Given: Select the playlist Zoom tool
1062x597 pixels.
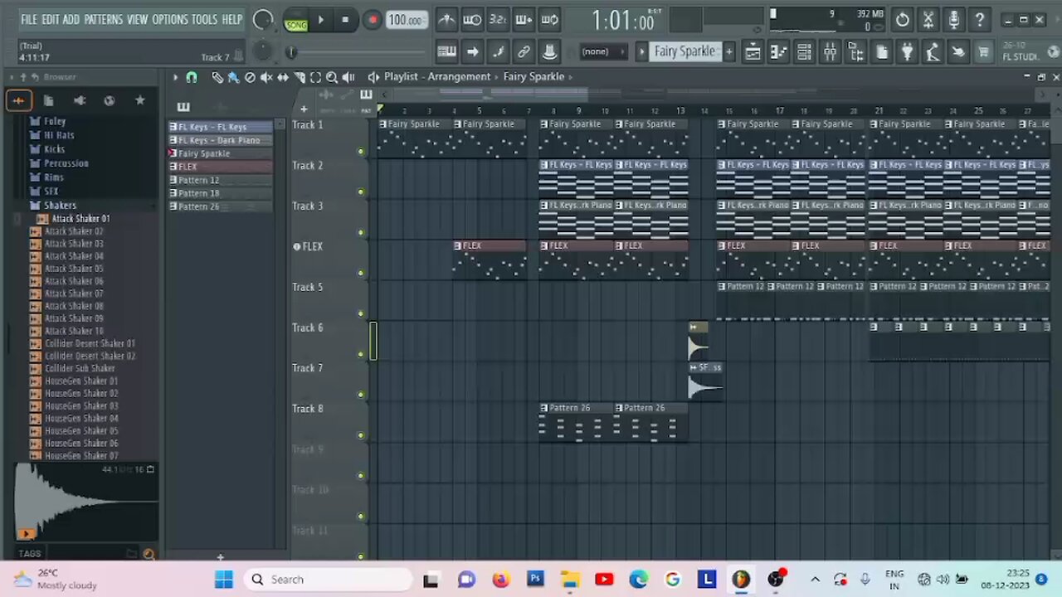Looking at the screenshot, I should click(332, 77).
